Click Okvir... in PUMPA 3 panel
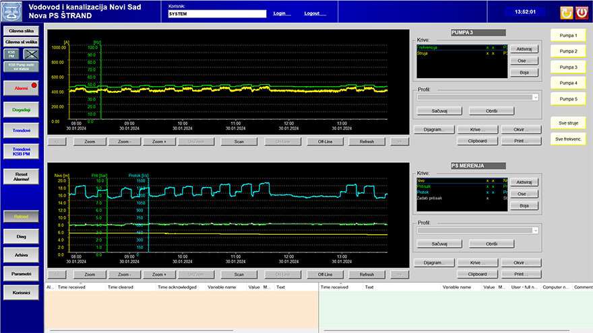Image resolution: width=593 pixels, height=333 pixels. 521,129
